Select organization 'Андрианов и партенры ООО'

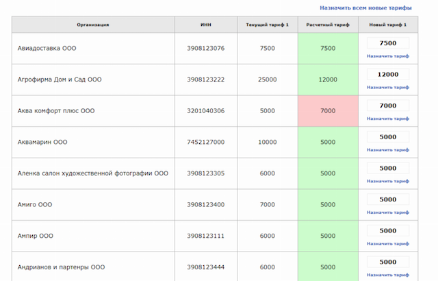[61, 267]
